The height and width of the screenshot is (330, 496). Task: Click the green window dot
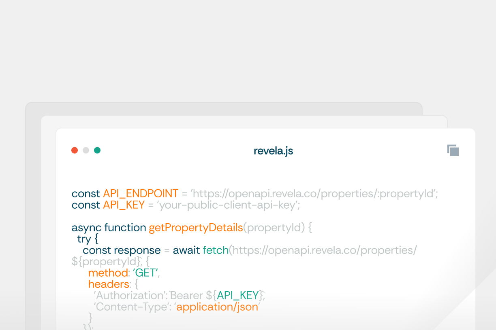click(x=97, y=150)
